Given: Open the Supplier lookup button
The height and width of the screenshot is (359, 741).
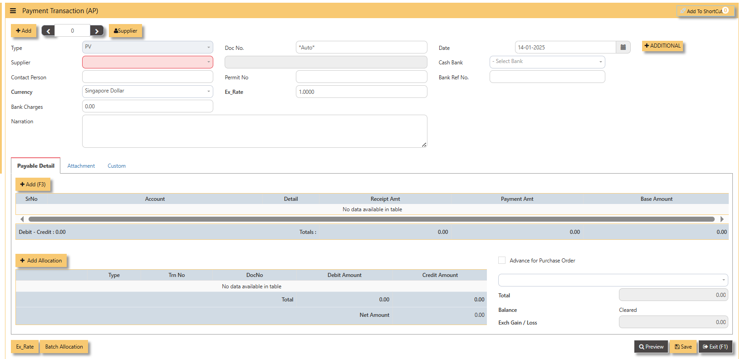Looking at the screenshot, I should [125, 31].
